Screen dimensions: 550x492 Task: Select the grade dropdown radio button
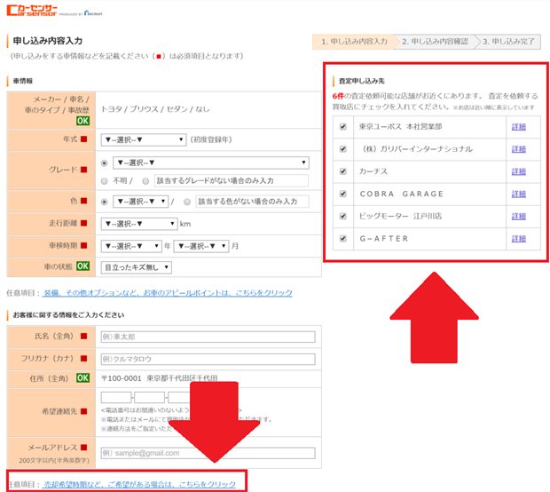pos(104,163)
